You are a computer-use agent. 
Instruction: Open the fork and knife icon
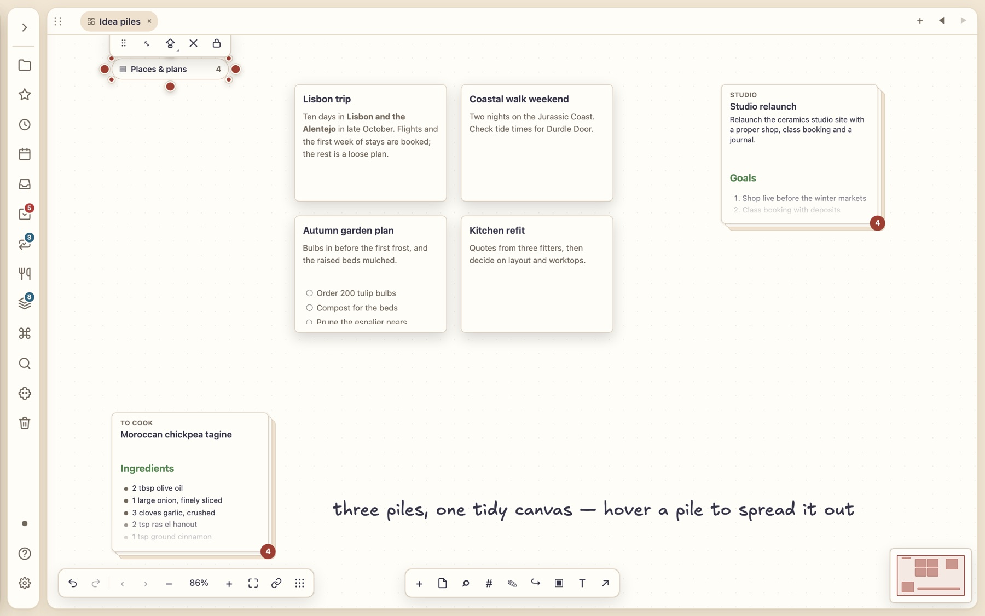coord(25,273)
